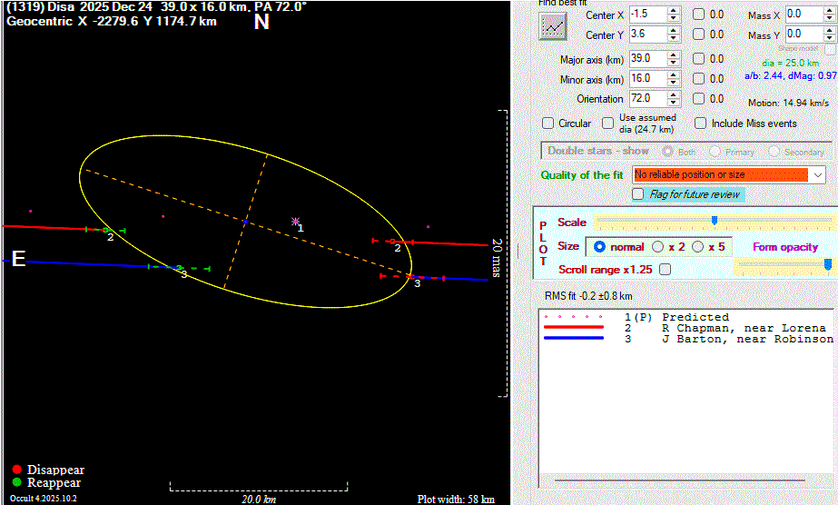Image resolution: width=838 pixels, height=505 pixels.
Task: Decrease Center Y with down arrow
Action: pyautogui.click(x=673, y=39)
